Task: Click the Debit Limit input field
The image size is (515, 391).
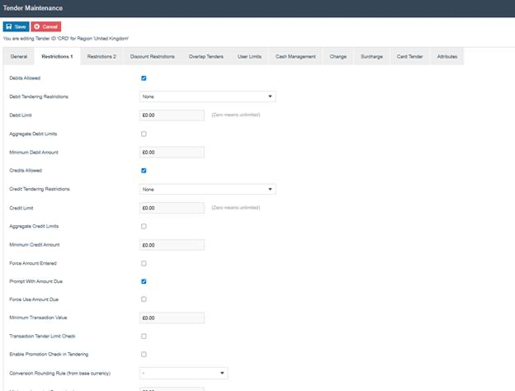Action: pyautogui.click(x=172, y=115)
